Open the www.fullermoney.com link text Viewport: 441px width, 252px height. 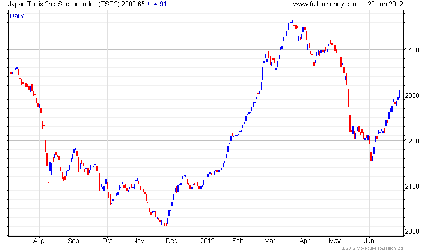pos(326,4)
